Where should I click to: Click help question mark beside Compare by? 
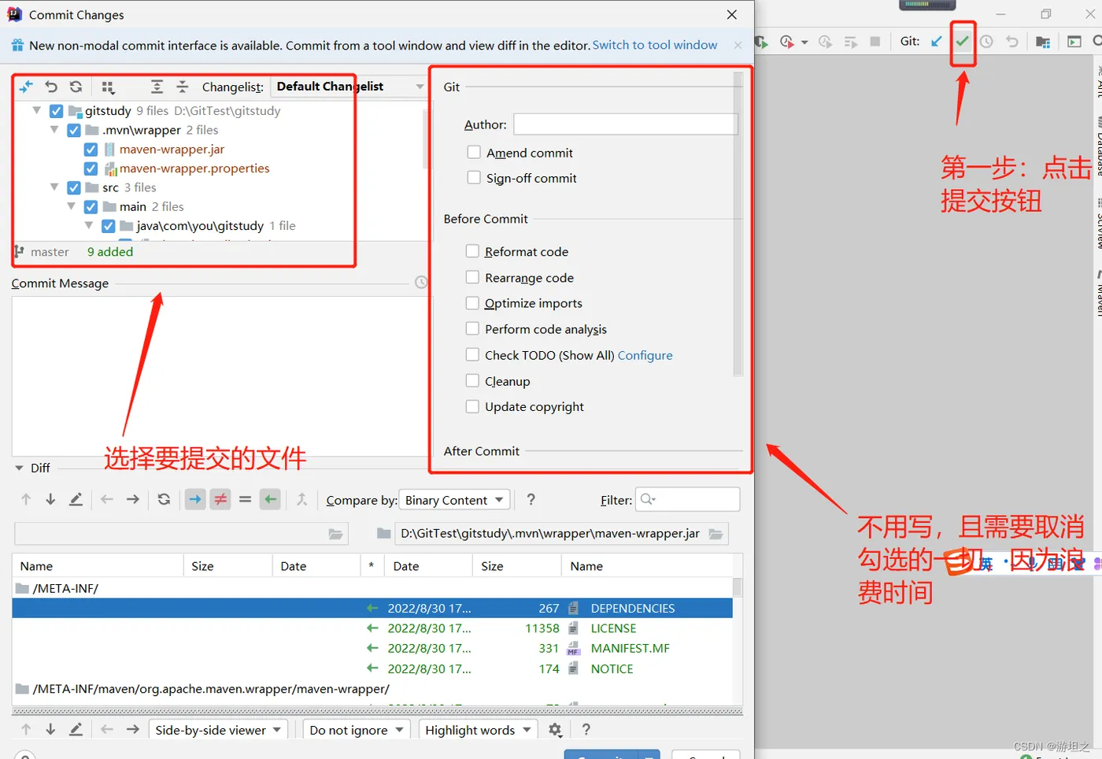coord(531,499)
